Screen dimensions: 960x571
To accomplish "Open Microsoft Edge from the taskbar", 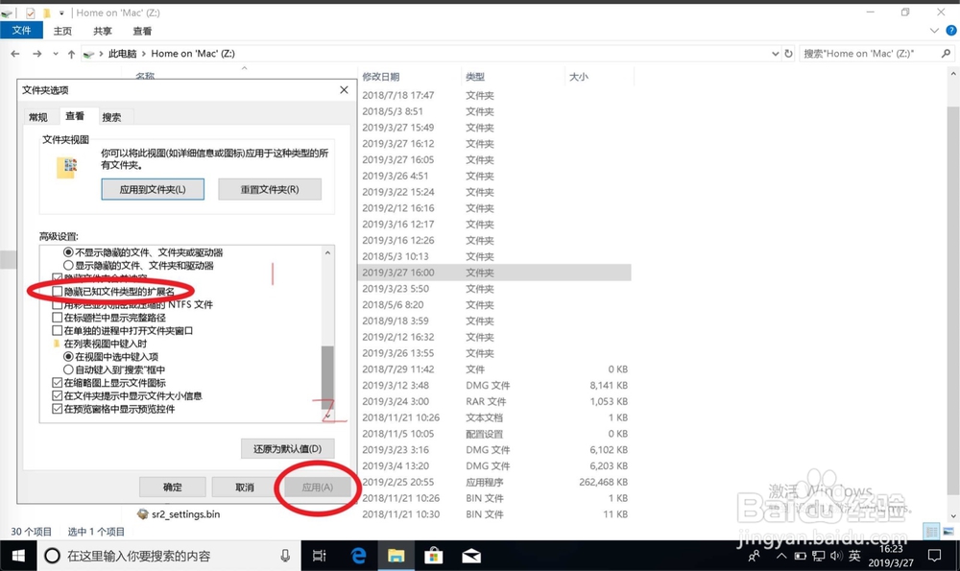I will [x=359, y=556].
